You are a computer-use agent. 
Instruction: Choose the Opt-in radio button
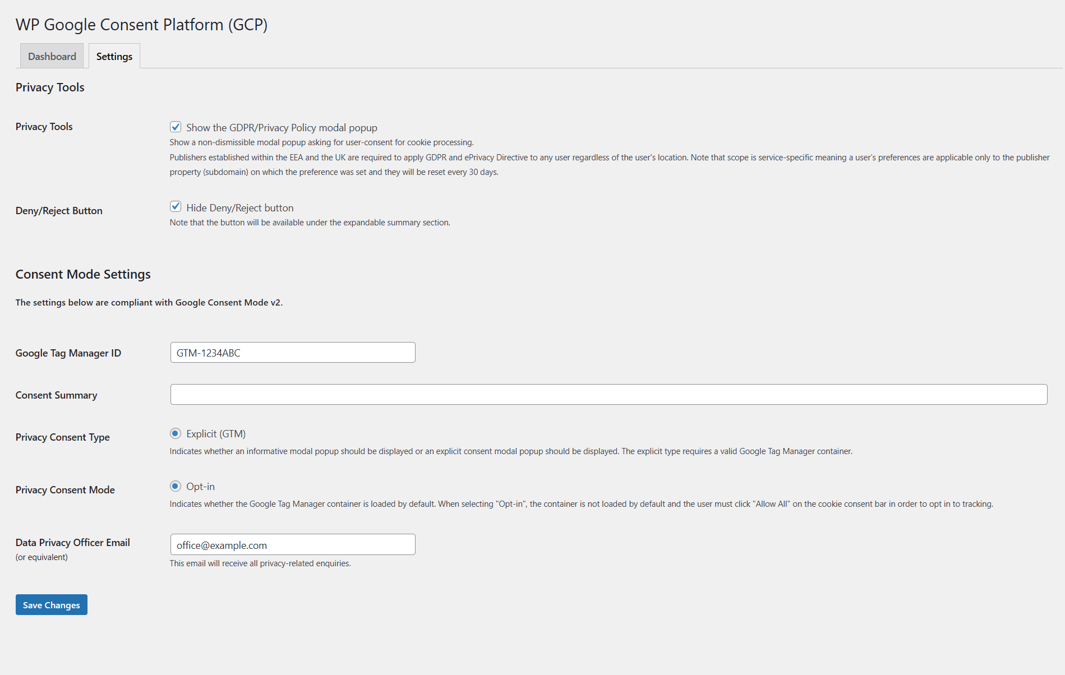tap(176, 486)
